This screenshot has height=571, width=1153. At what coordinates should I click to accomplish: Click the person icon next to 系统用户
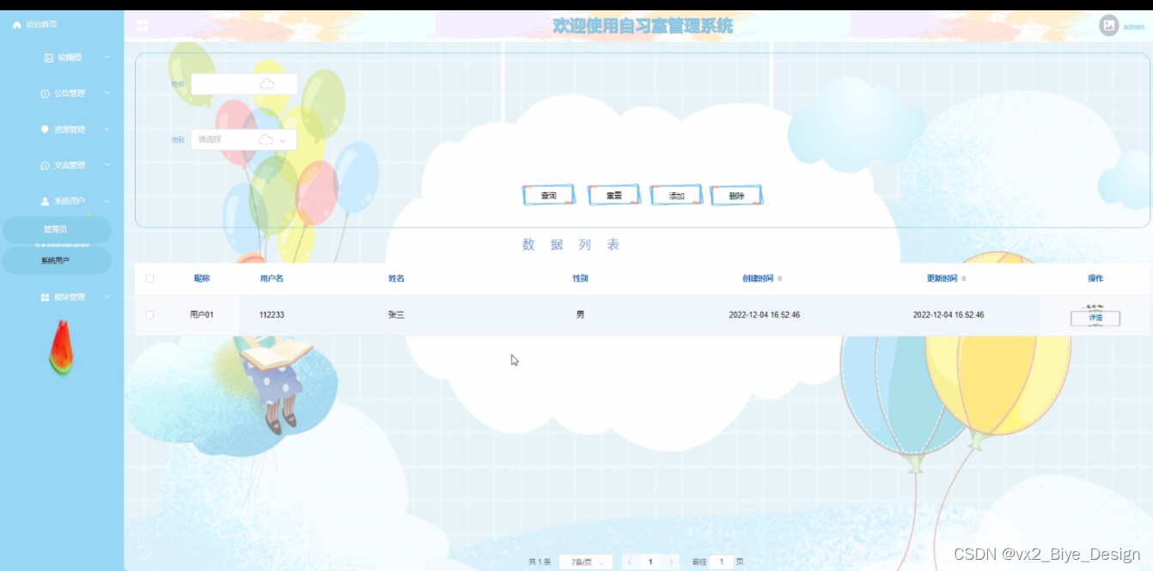(45, 201)
